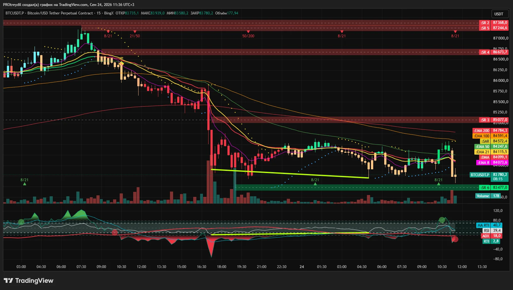This screenshot has height=290, width=513.
Task: Select the EMA 200 price label
Action: [x=490, y=130]
